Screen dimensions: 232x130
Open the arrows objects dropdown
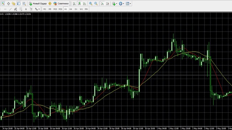coord(37,9)
